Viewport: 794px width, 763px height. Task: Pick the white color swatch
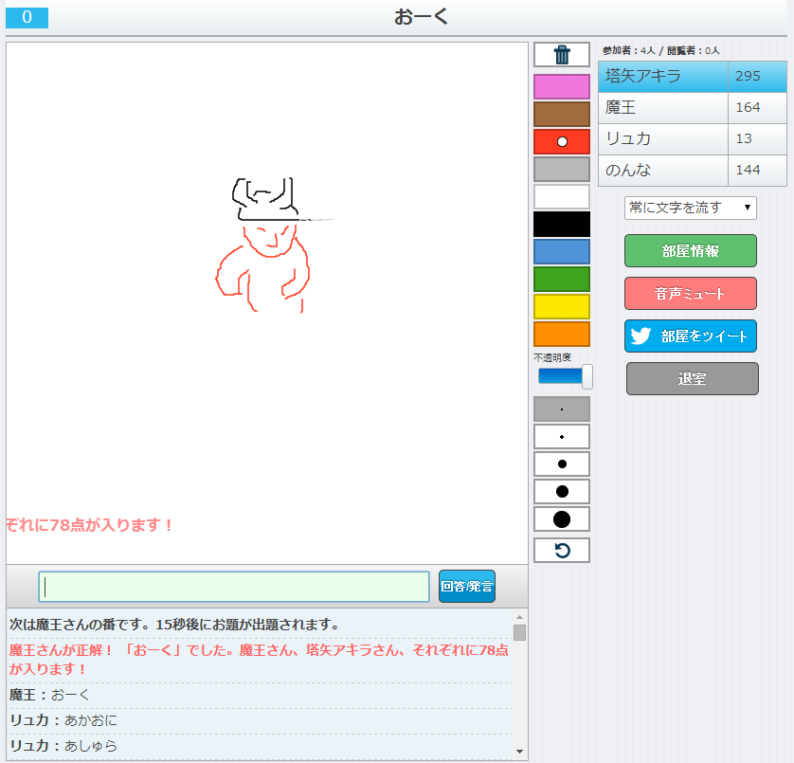tap(562, 196)
